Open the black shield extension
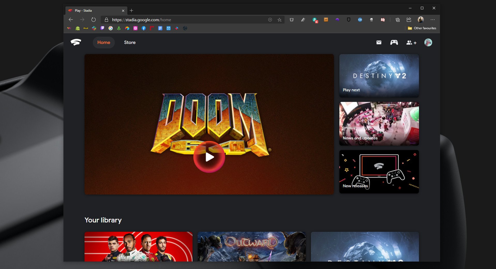496x269 pixels. tap(349, 20)
